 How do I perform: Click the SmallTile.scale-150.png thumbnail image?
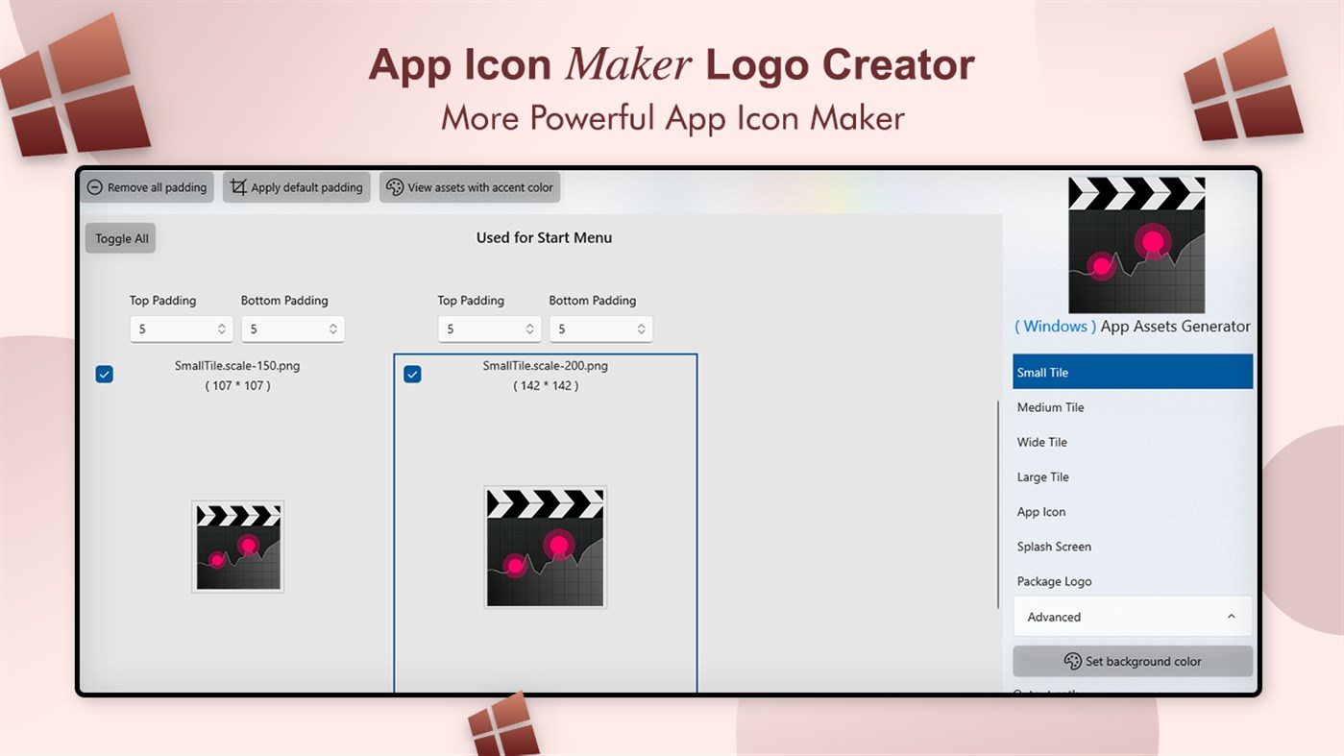point(237,546)
